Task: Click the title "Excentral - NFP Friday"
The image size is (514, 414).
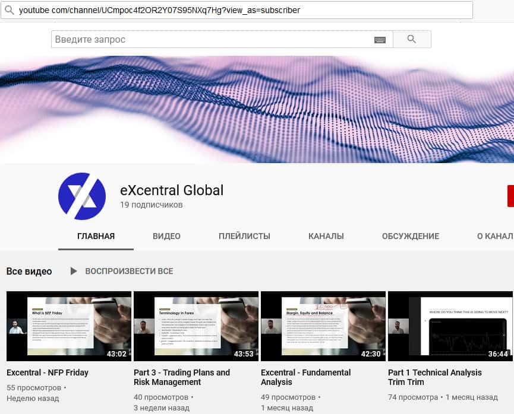Action: tap(48, 372)
